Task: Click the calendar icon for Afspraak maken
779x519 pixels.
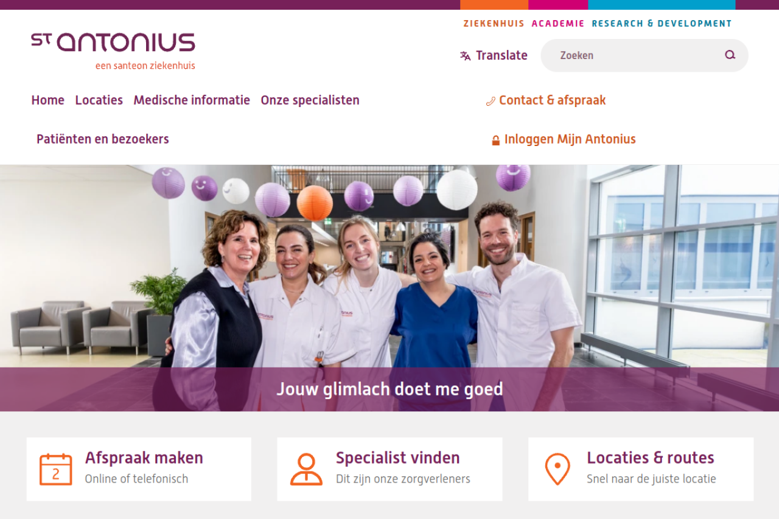Action: tap(56, 469)
